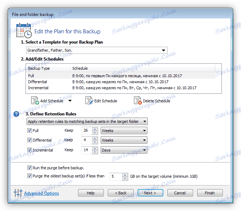Click the Incremental keep field showing 14

coord(87,150)
